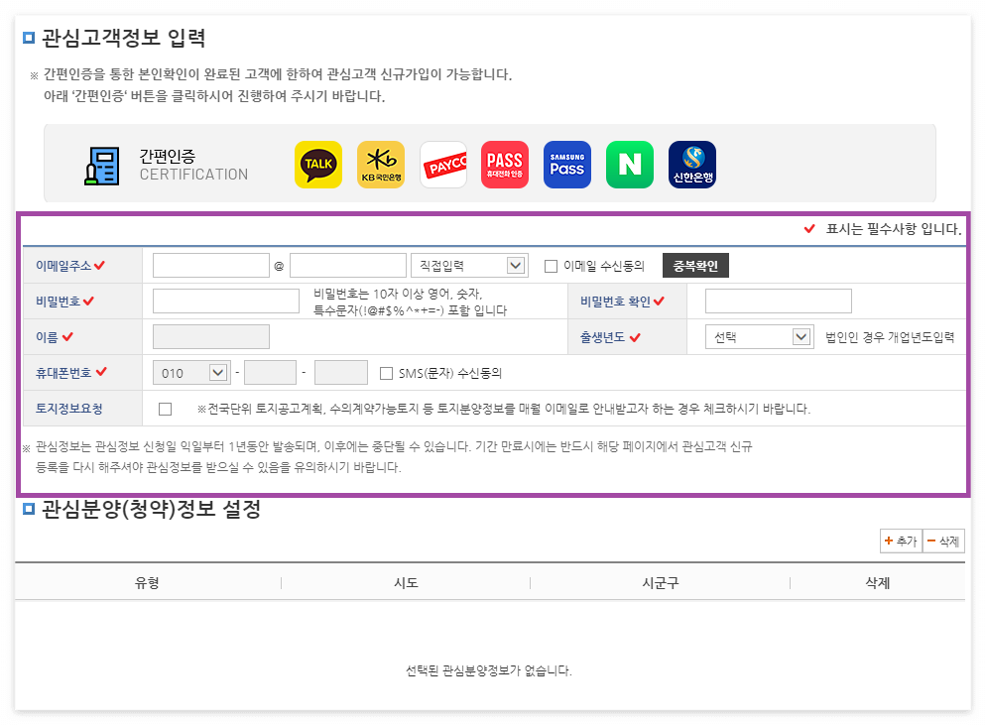Open the 출생년도 선택 dropdown
This screenshot has width=986, height=725.
(759, 336)
